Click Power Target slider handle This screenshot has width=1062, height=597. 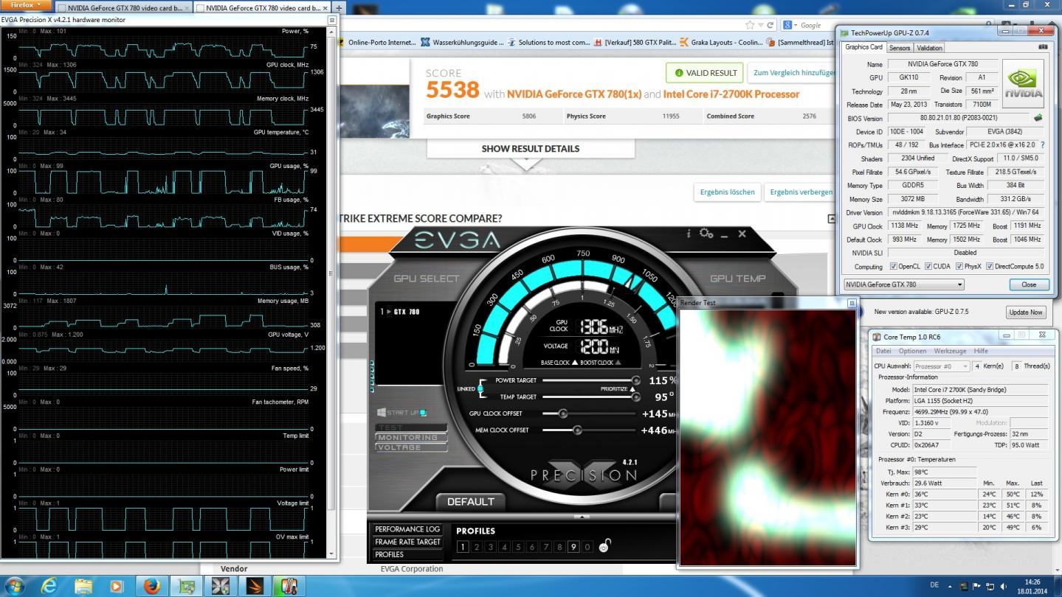click(636, 380)
